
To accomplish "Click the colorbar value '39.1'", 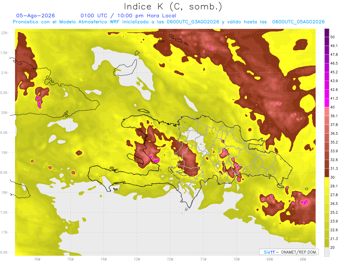I will click(x=334, y=116).
